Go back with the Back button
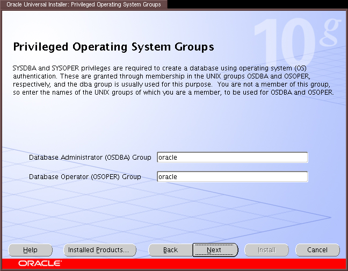 [170, 250]
